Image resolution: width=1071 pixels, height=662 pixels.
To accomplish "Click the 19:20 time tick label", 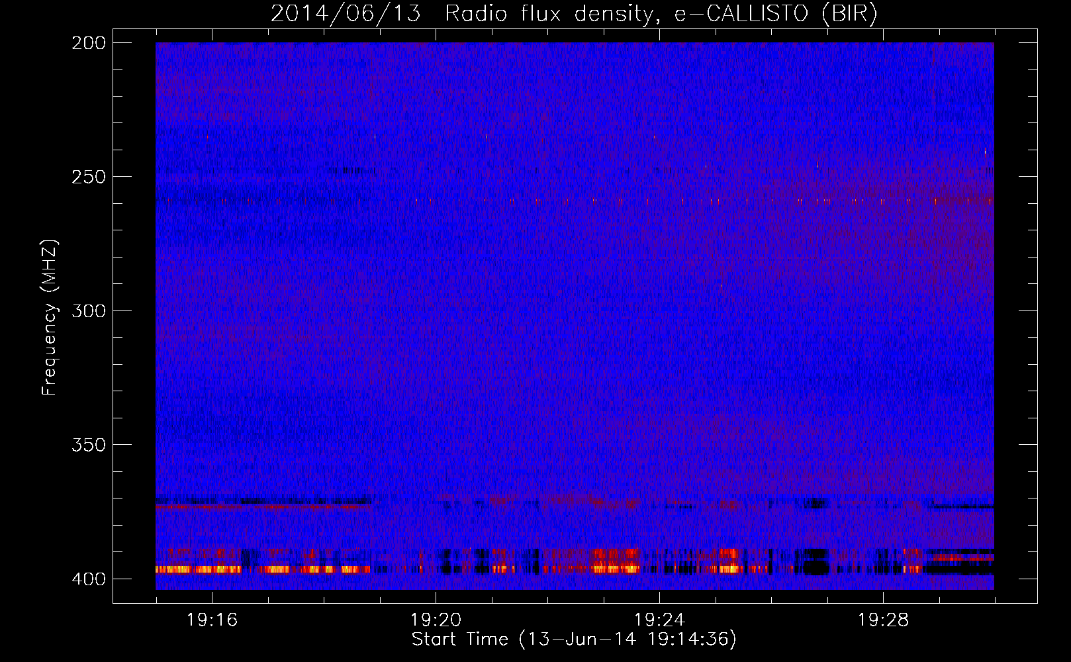I will pos(436,620).
